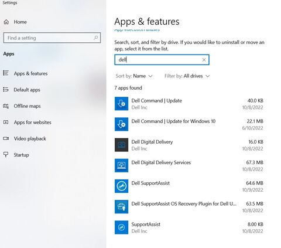The height and width of the screenshot is (248, 281).
Task: Click the 64.6 MB size value
Action: 255,183
